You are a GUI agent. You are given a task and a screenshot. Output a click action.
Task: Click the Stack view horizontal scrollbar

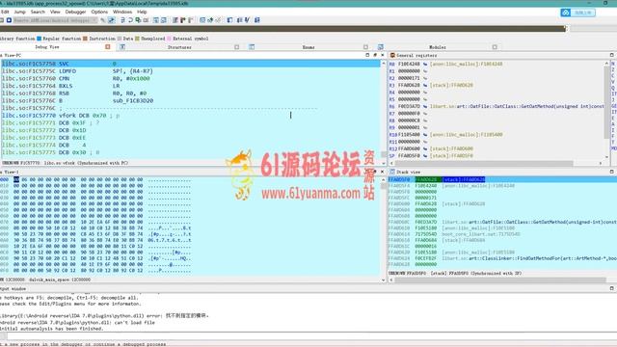point(500,280)
